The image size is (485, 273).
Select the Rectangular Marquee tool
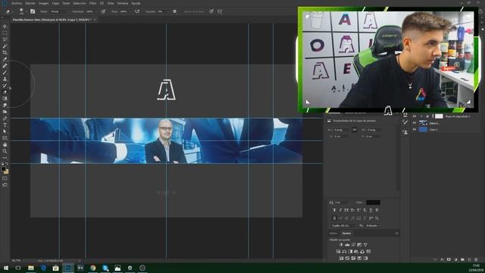[5, 33]
